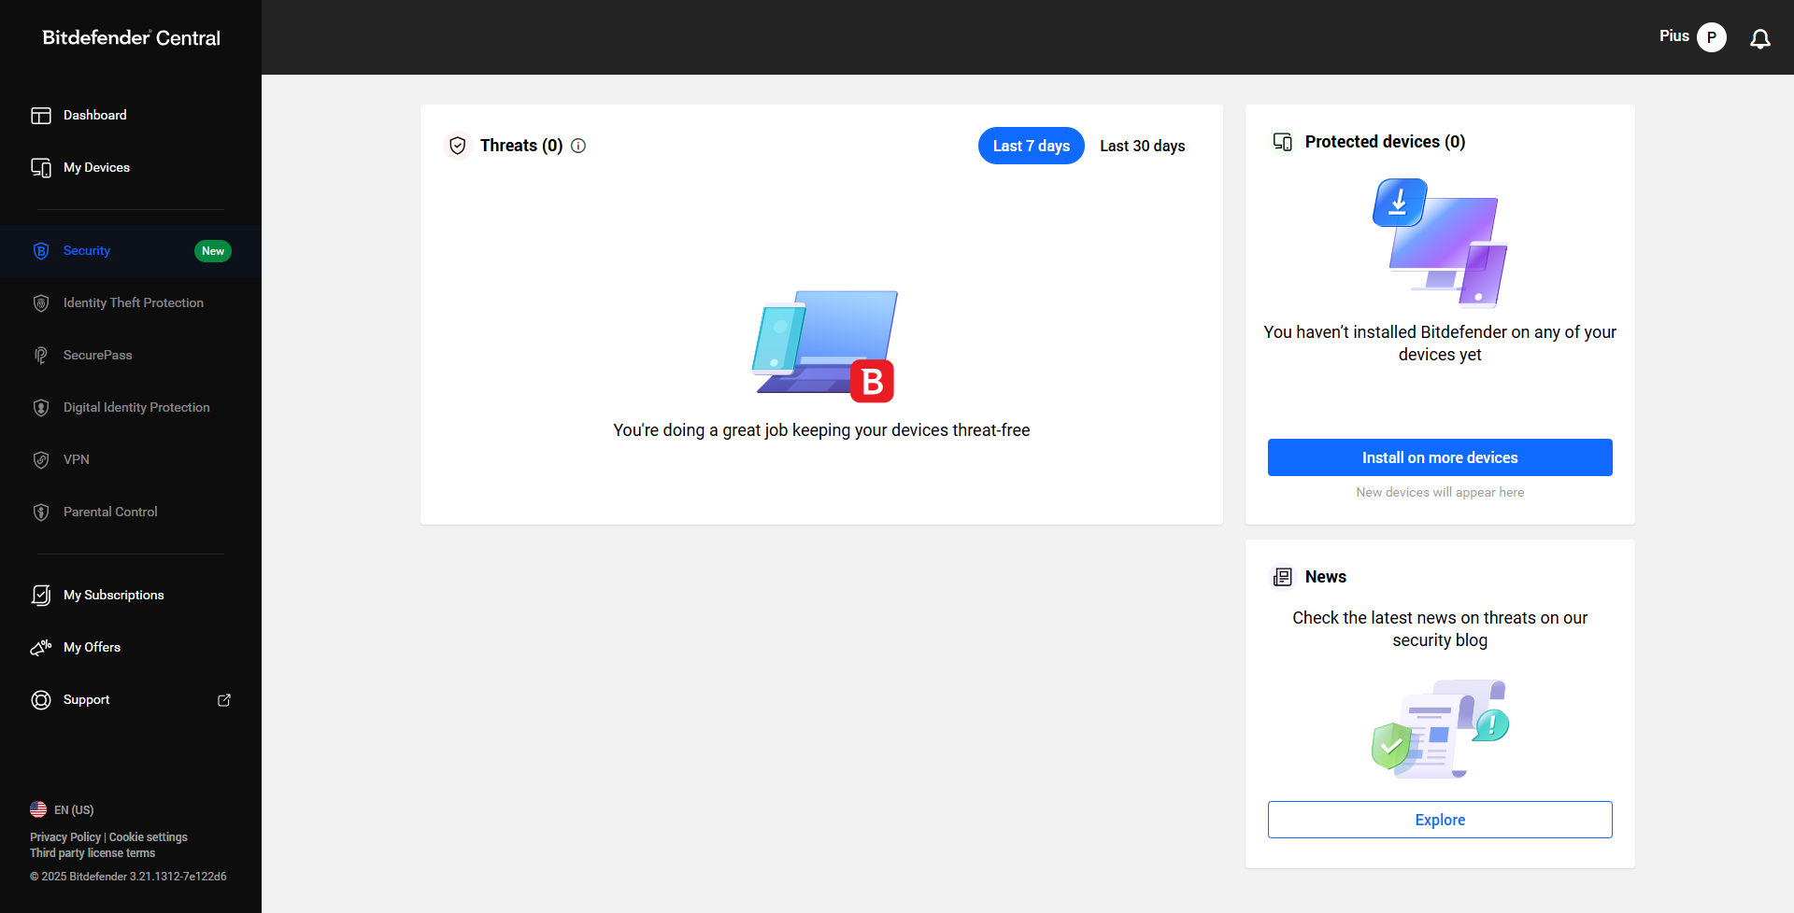
Task: Go to Parental Control
Action: 110,513
